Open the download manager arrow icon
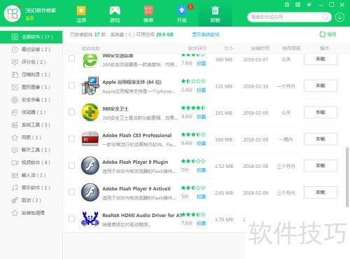 pyautogui.click(x=339, y=17)
